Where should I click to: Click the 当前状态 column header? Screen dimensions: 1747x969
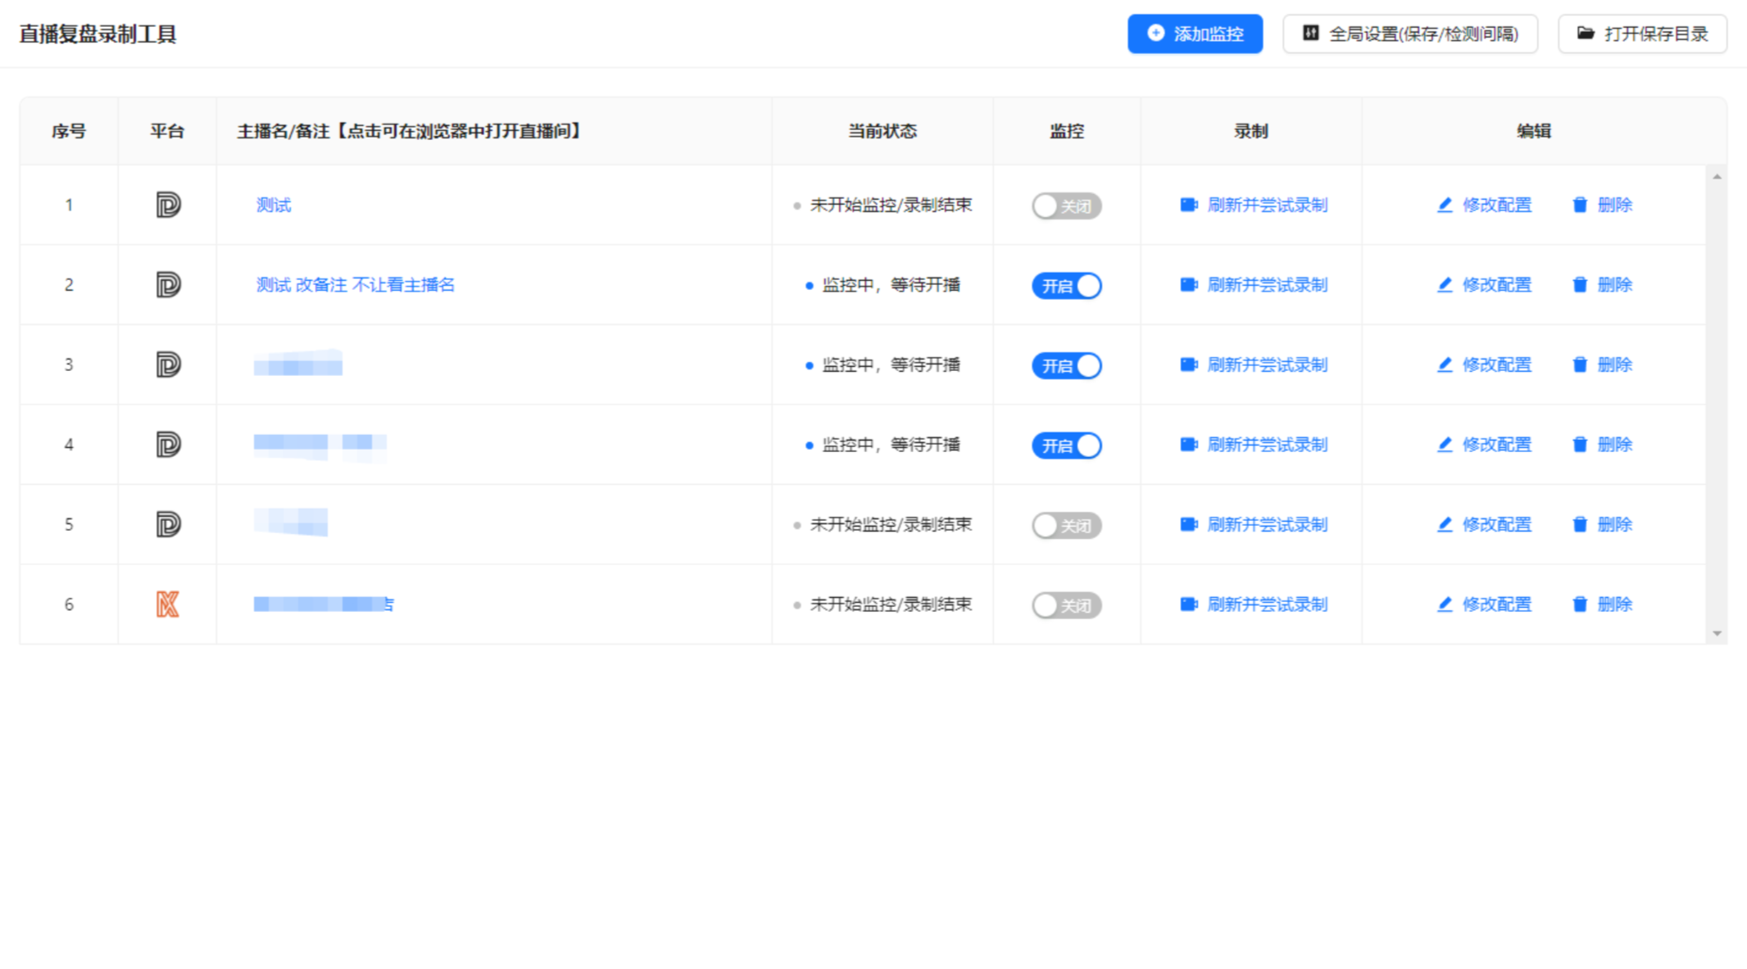coord(882,131)
